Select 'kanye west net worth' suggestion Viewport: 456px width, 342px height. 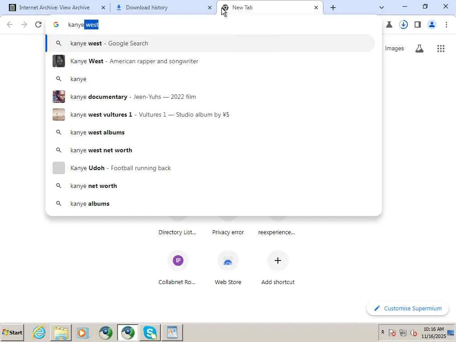(x=210, y=150)
